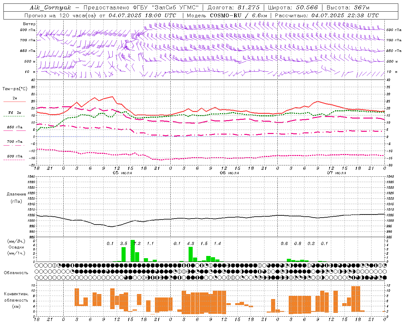Click the 3.5 precipitation value
The image size is (403, 322).
coord(124,243)
